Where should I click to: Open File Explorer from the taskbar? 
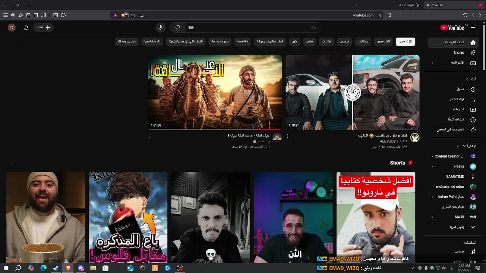[x=93, y=268]
